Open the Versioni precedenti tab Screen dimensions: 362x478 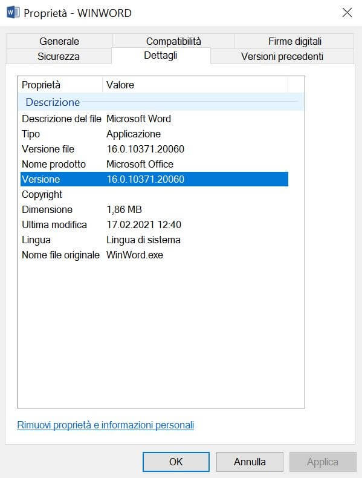click(282, 56)
